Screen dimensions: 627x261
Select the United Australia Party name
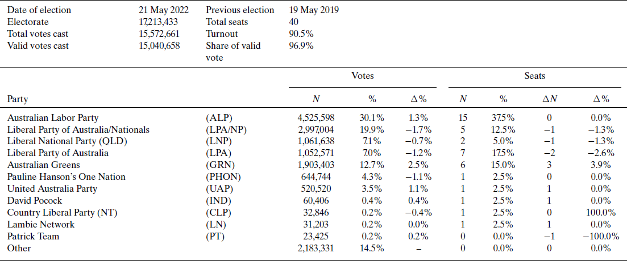pyautogui.click(x=52, y=188)
